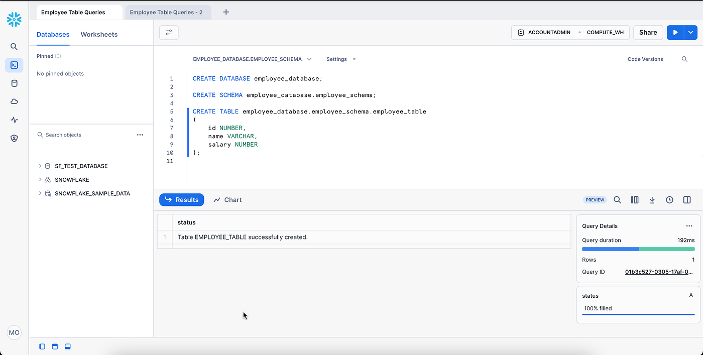Image resolution: width=703 pixels, height=355 pixels.
Task: Toggle the results side panel icon
Action: (x=687, y=200)
